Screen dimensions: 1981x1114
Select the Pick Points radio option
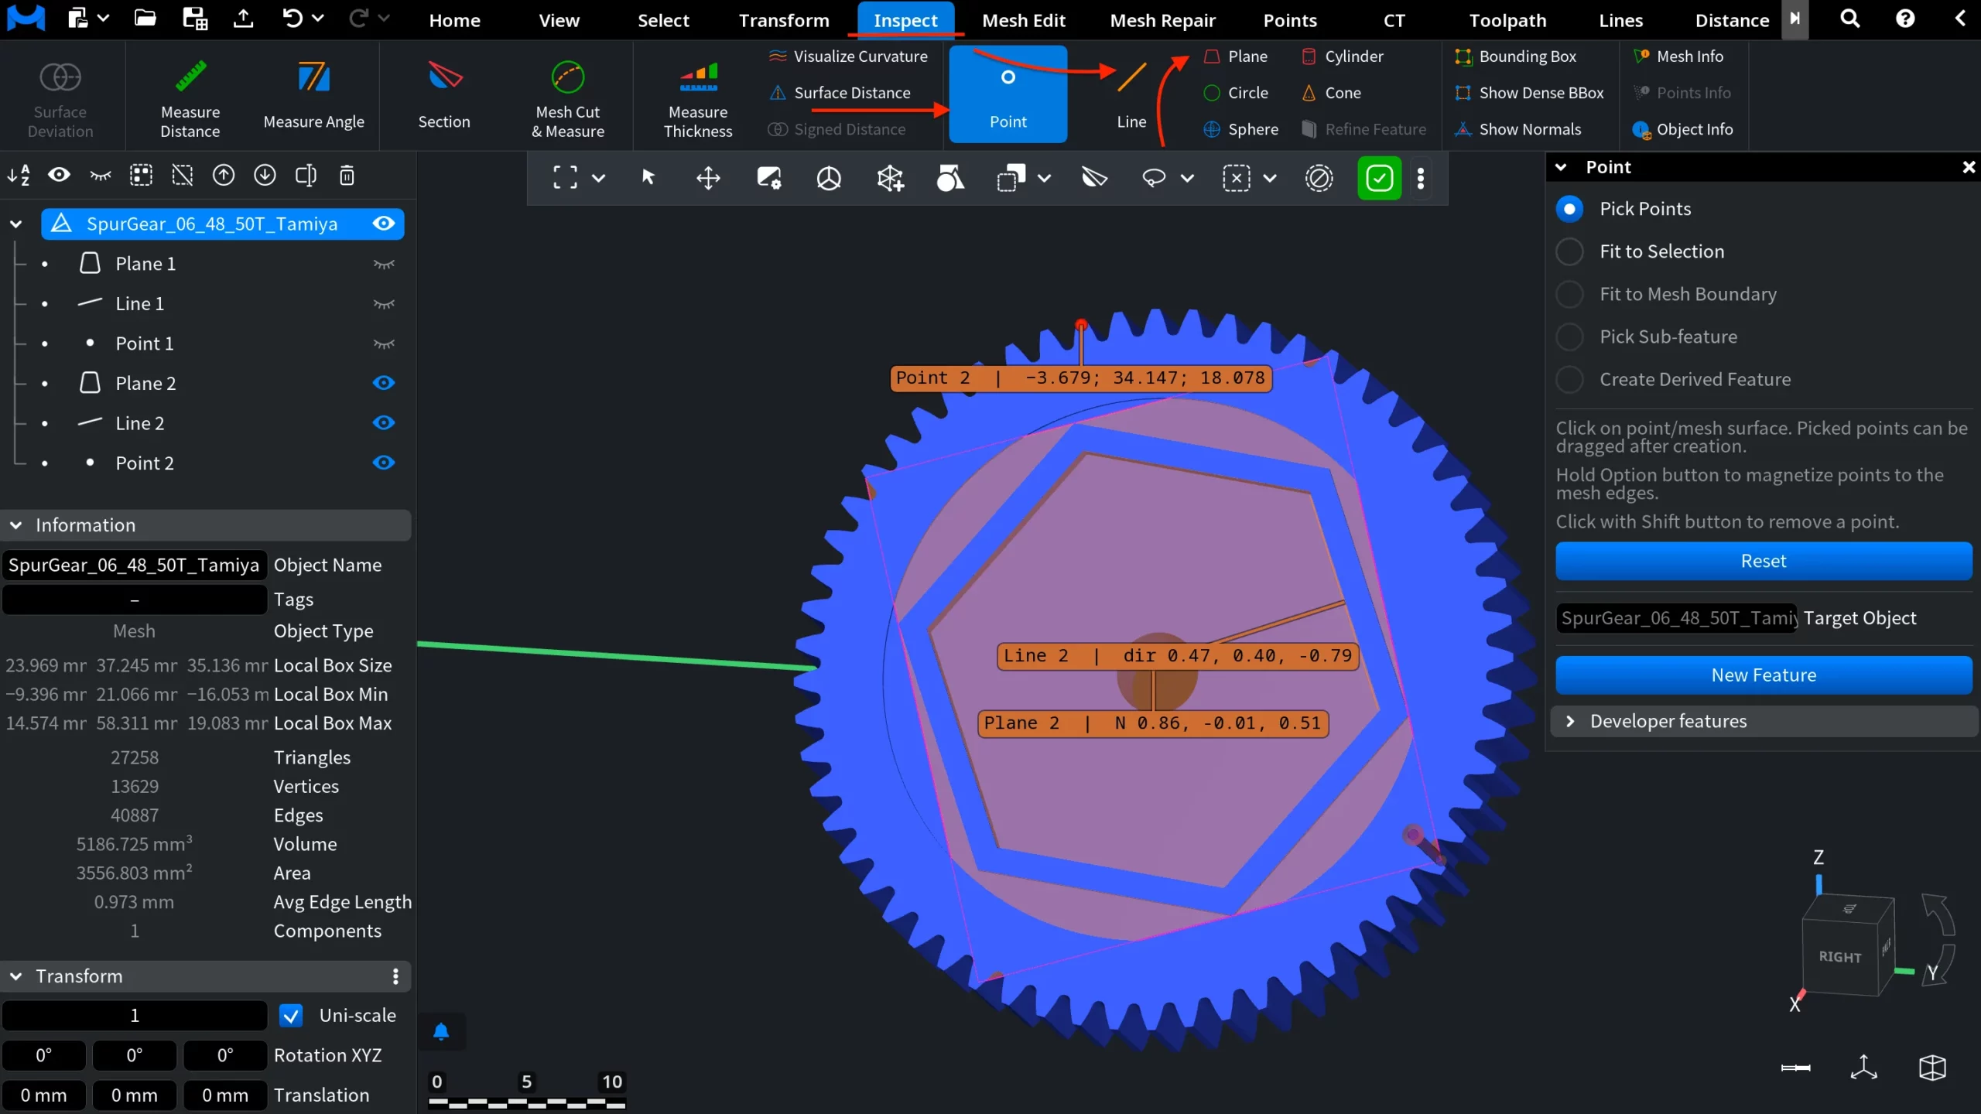pos(1571,208)
